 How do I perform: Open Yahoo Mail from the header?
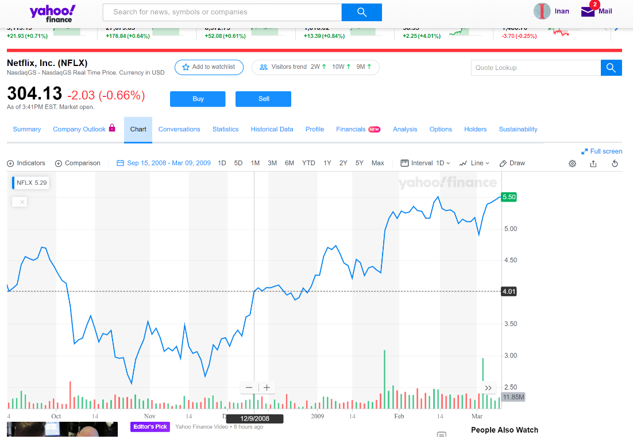click(596, 11)
